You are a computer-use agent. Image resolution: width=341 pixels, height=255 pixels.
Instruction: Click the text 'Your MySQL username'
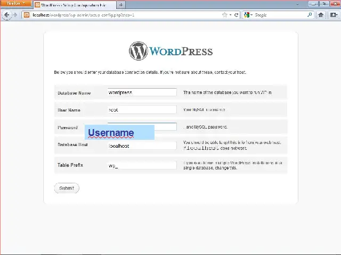pyautogui.click(x=204, y=110)
